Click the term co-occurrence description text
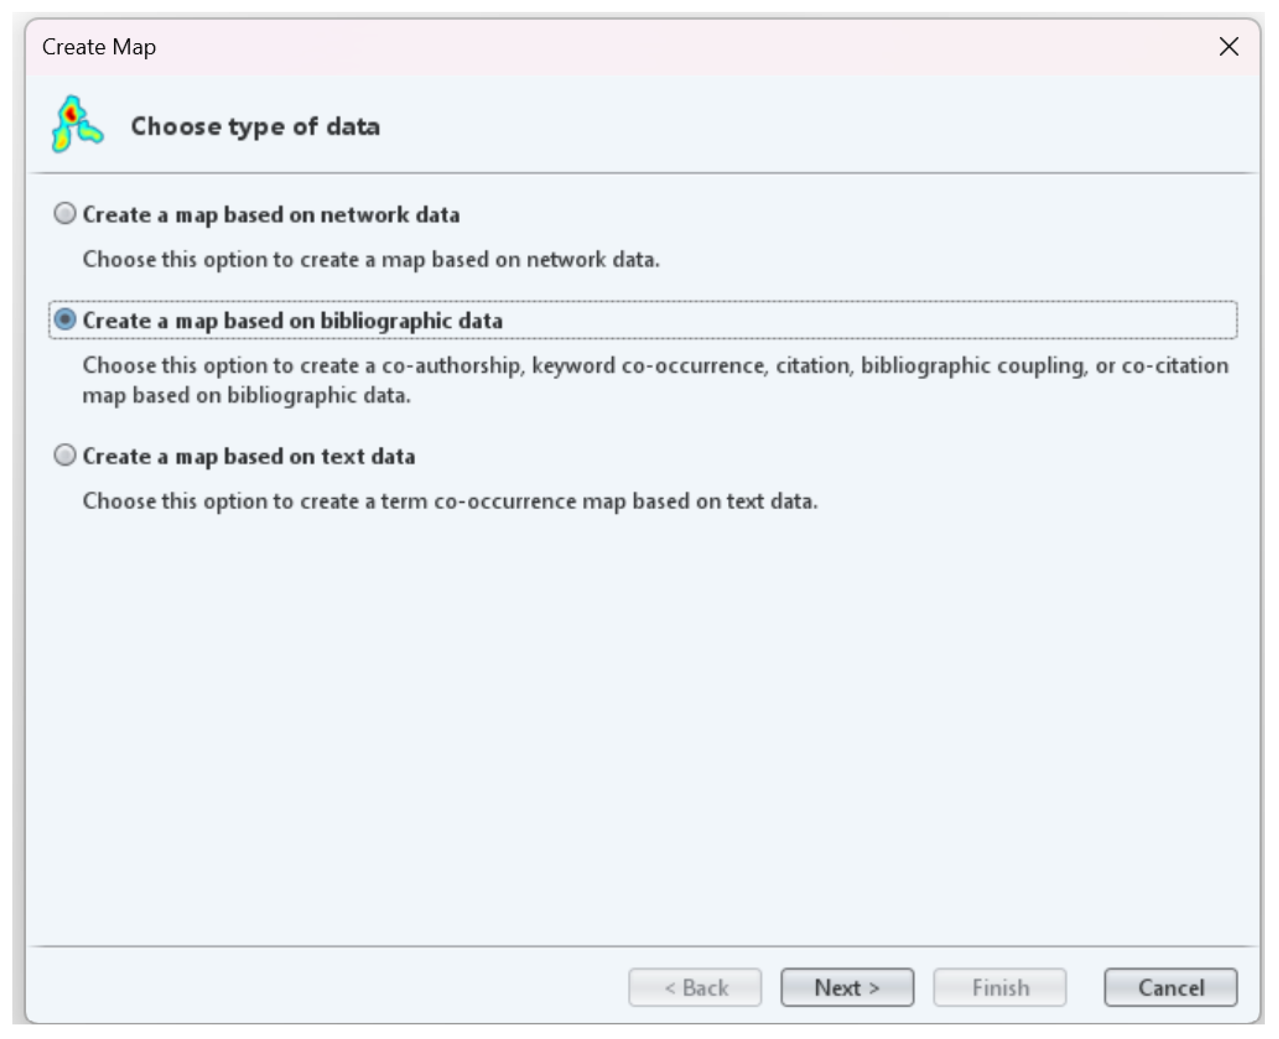Viewport: 1279px width, 1039px height. (450, 501)
